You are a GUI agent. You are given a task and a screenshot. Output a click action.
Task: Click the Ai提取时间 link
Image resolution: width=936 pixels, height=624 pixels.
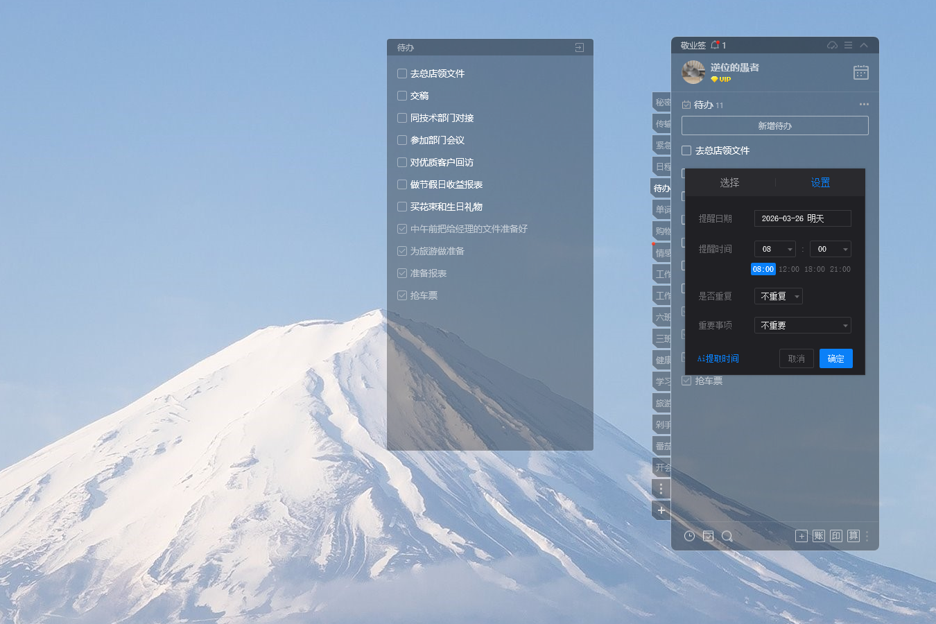pos(718,358)
